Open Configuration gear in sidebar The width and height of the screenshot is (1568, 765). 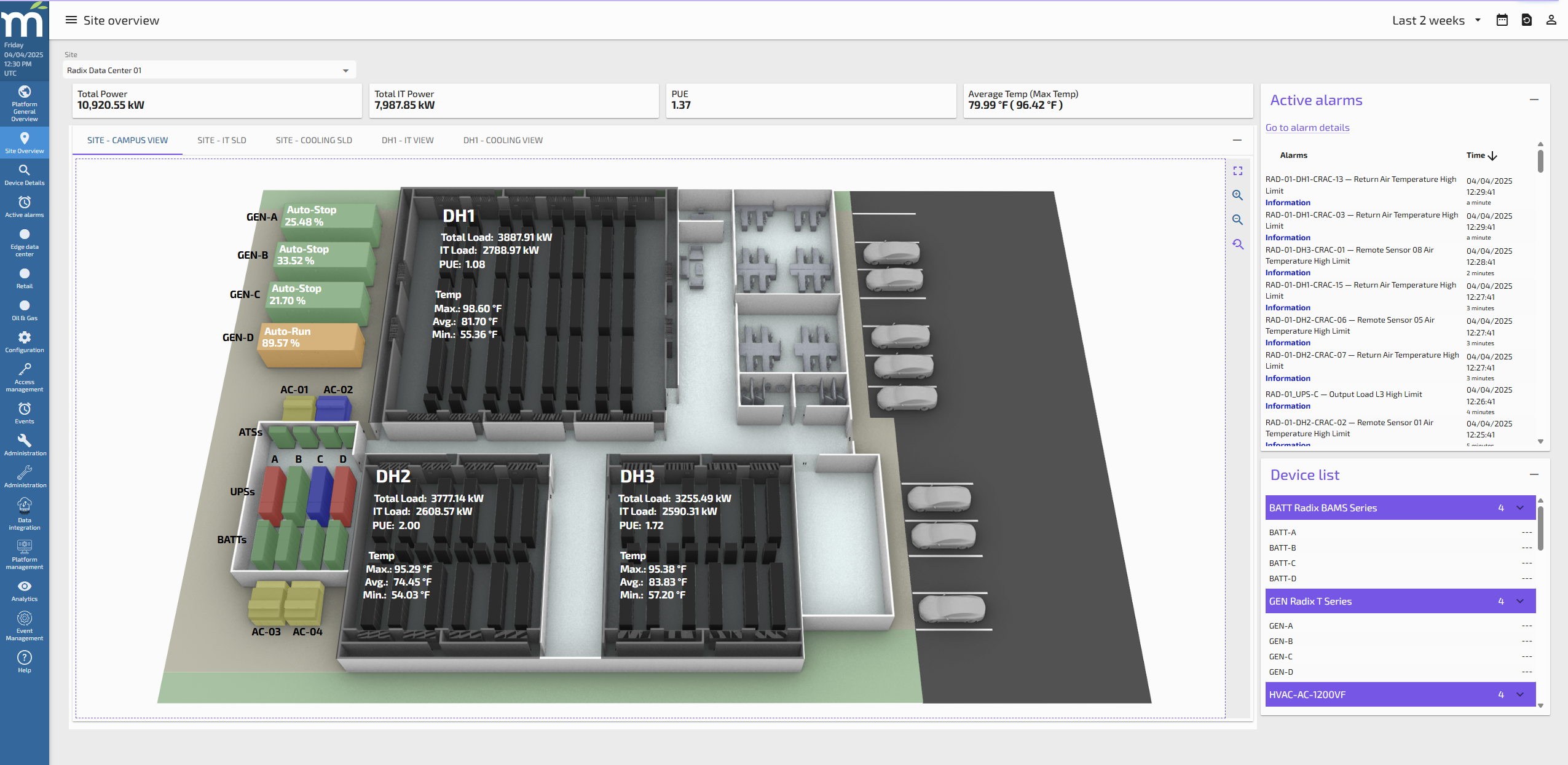point(25,342)
